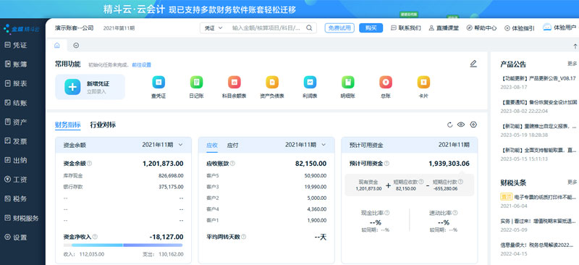This screenshot has height=265, width=579.
Task: Click the 收入 支出 progress bar
Action: point(123,245)
